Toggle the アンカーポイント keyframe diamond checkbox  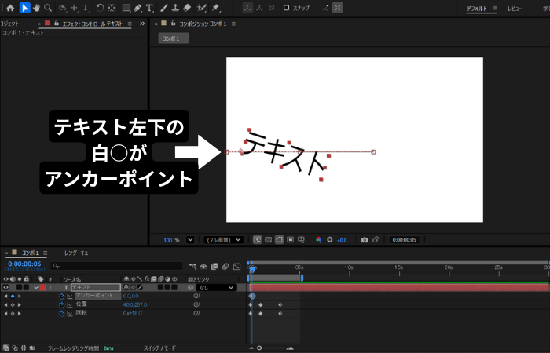coord(13,297)
